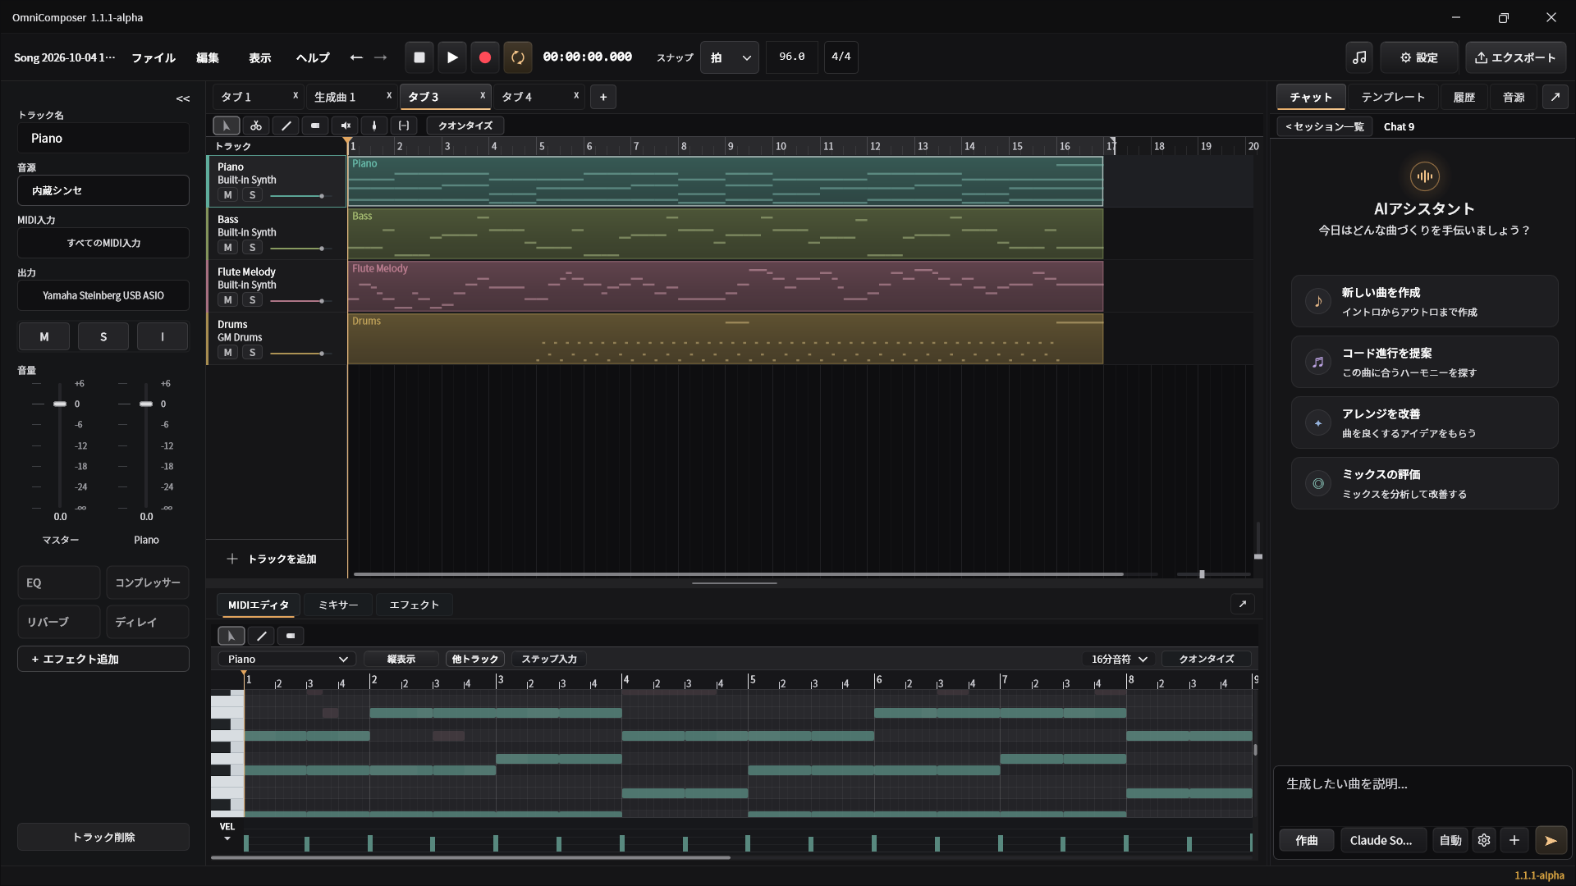Image resolution: width=1576 pixels, height=886 pixels.
Task: Solo the Bass track
Action: click(252, 248)
